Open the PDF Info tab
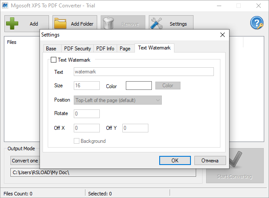Screen dimensions: 269x198 105,49
